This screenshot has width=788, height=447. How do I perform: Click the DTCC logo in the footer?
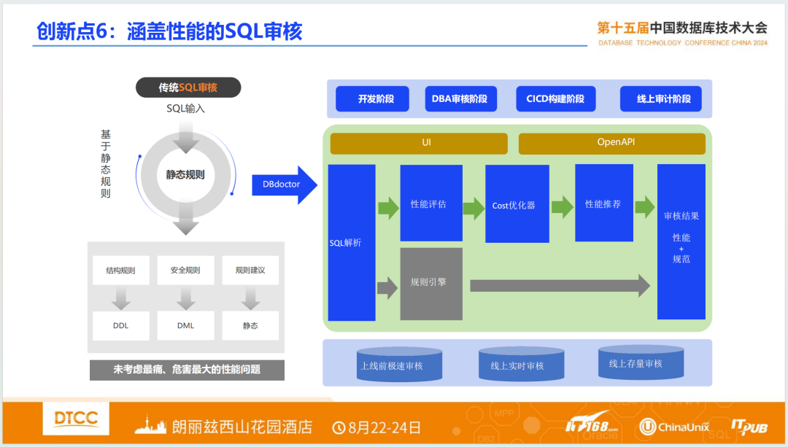(x=76, y=419)
